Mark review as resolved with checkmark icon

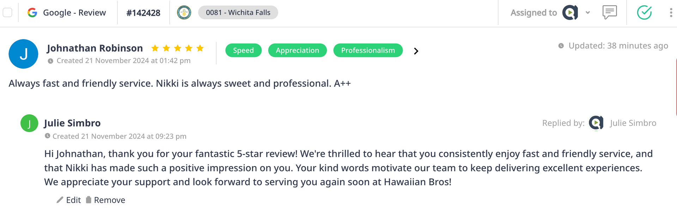pos(644,13)
